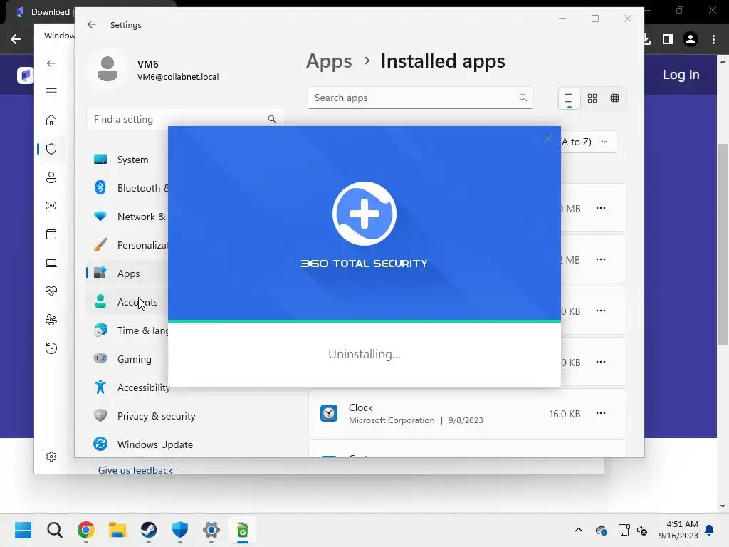
Task: Switch installed apps to list view
Action: pos(569,98)
